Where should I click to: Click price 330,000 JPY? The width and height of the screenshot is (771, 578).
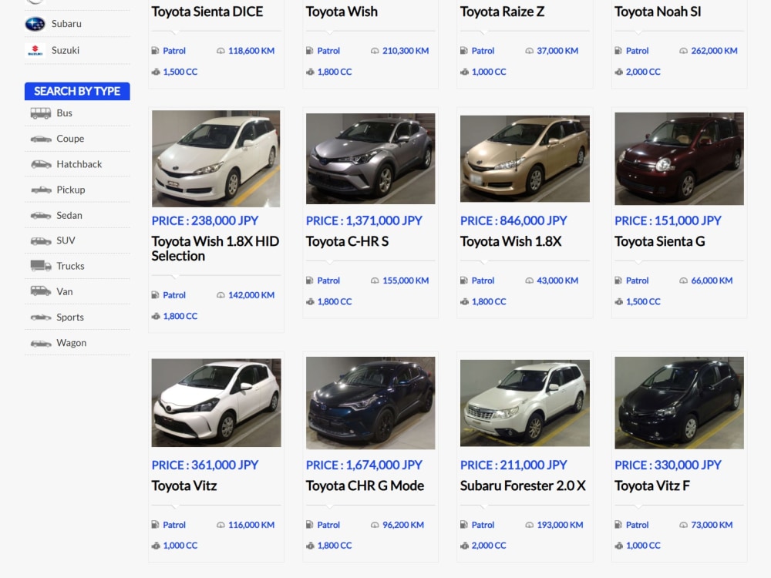(668, 465)
